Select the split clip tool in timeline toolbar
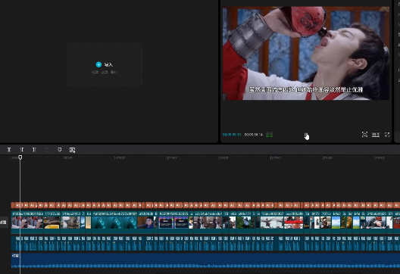This screenshot has height=274, width=400. coord(9,150)
